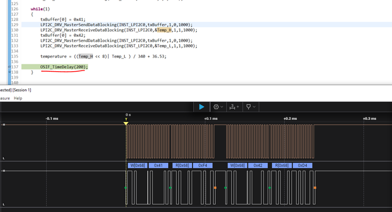Click Temp_H in the temperature formula
This screenshot has width=392, height=212.
[x=86, y=56]
